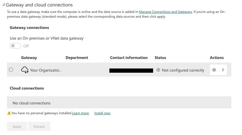Image resolution: width=242 pixels, height=135 pixels.
Task: Click the Your Organization gateway name
Action: point(46,70)
